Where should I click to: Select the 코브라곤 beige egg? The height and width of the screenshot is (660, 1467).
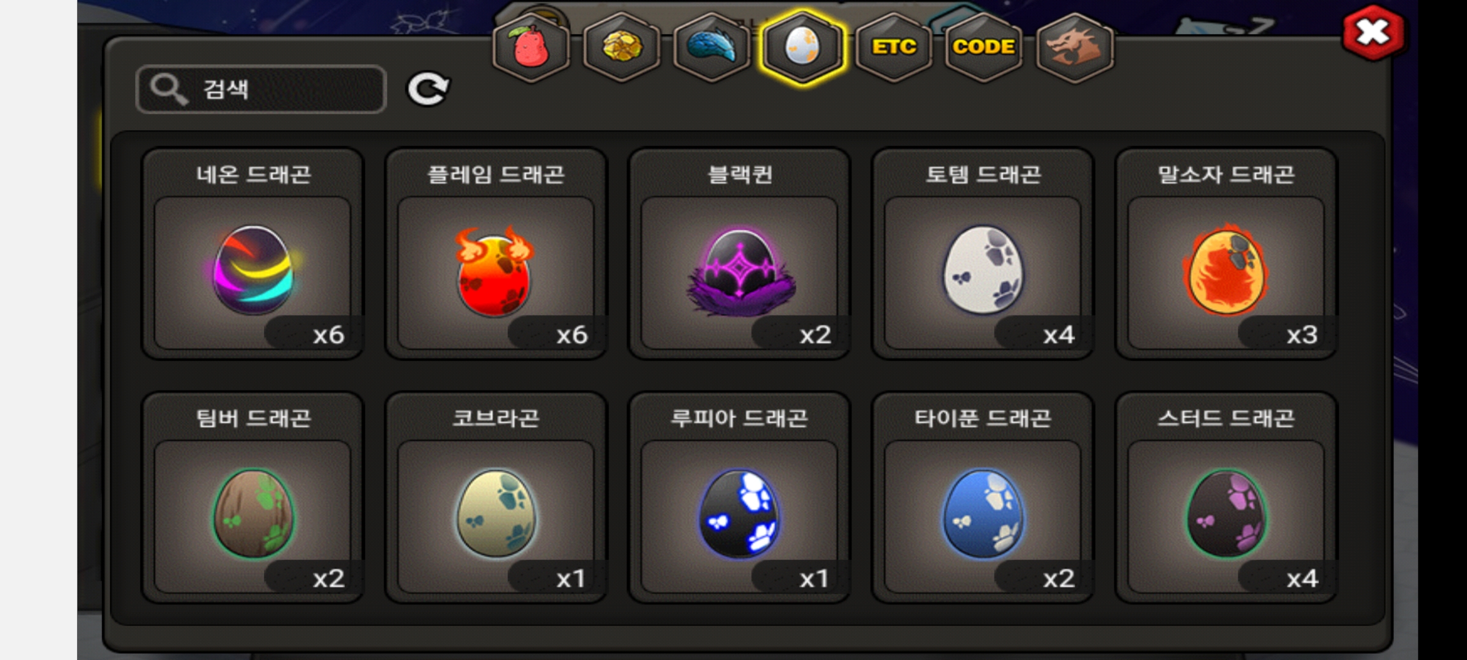(496, 497)
